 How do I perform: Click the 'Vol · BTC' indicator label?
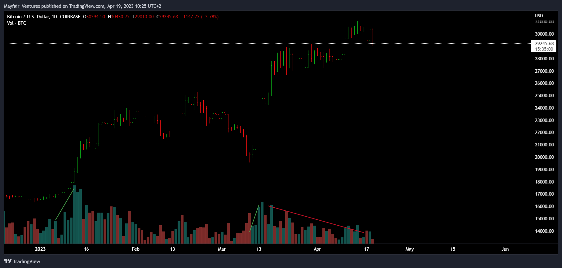16,23
